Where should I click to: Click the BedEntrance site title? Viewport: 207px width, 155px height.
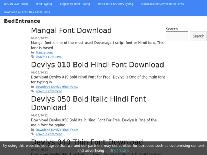pos(22,21)
